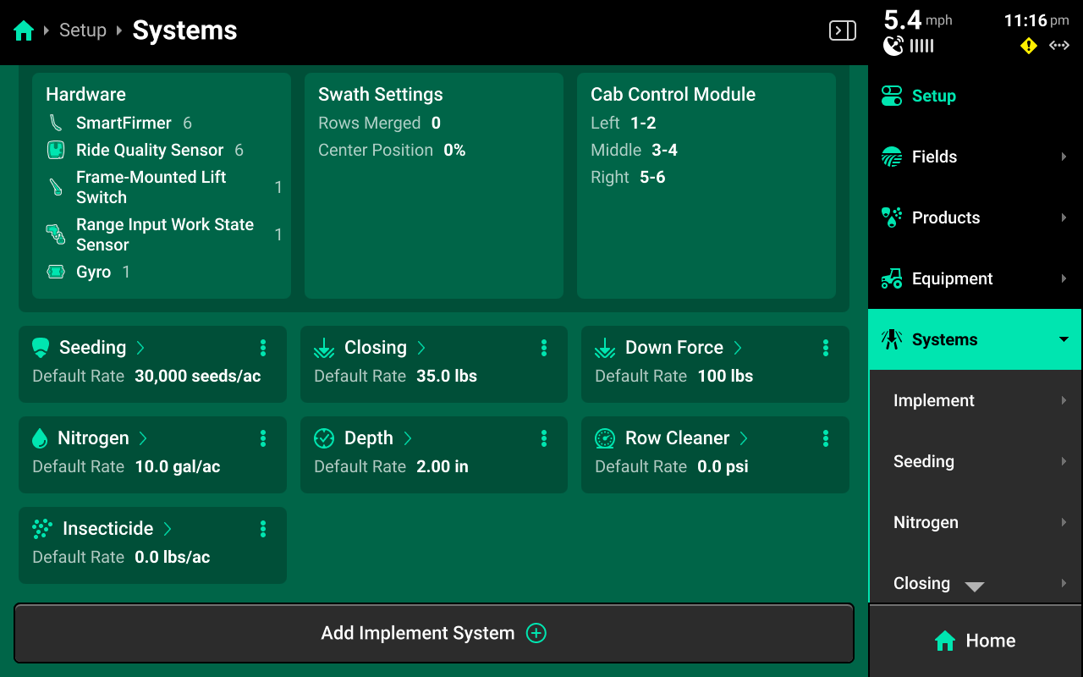Open the Cab Control Module card
Viewport: 1083px width, 677px height.
point(706,185)
